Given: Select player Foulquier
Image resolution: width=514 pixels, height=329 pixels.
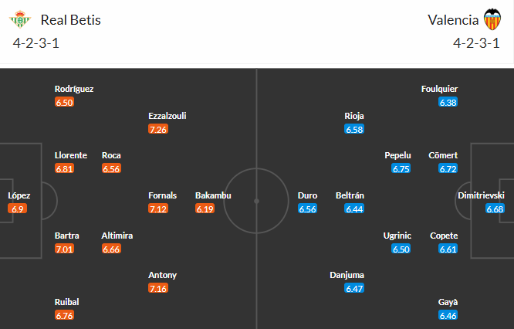Looking at the screenshot, I should click(441, 89).
